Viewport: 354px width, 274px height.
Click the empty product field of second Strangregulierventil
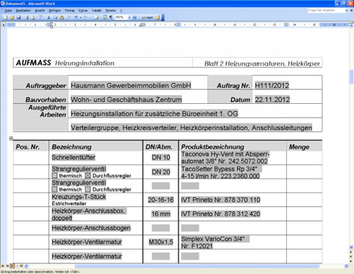pos(190,185)
